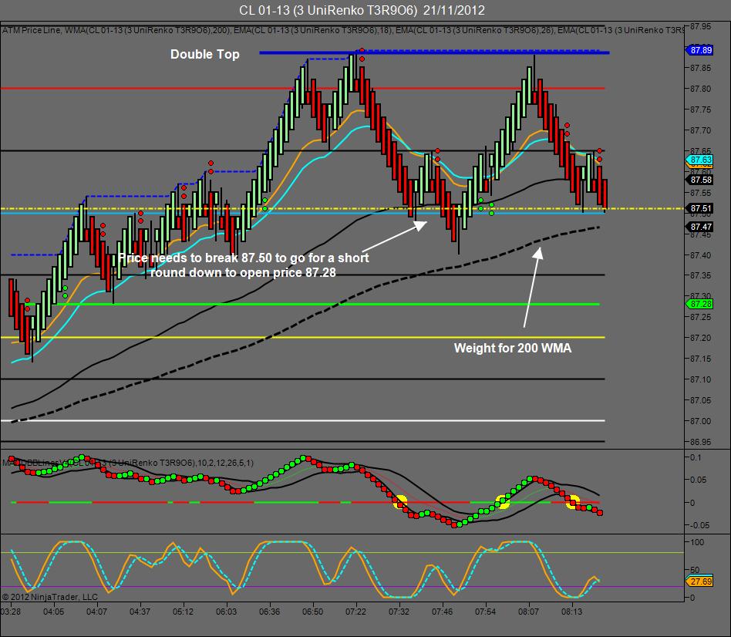Screen dimensions: 731x637
Task: Select the 87.00 price axis label
Action: (x=701, y=421)
